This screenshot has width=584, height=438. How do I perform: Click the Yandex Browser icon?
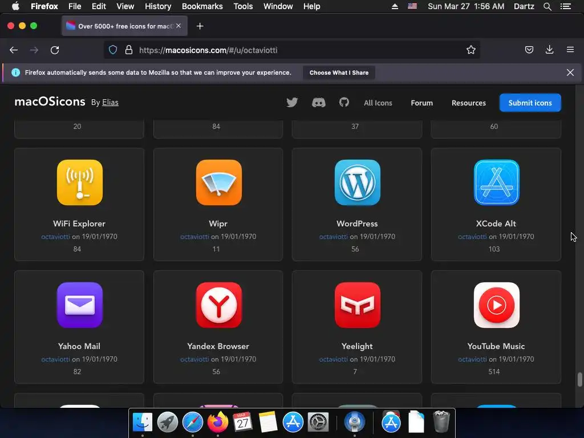218,305
